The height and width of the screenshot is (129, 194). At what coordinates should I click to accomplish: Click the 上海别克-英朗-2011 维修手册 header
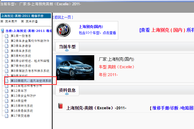tap(26, 16)
